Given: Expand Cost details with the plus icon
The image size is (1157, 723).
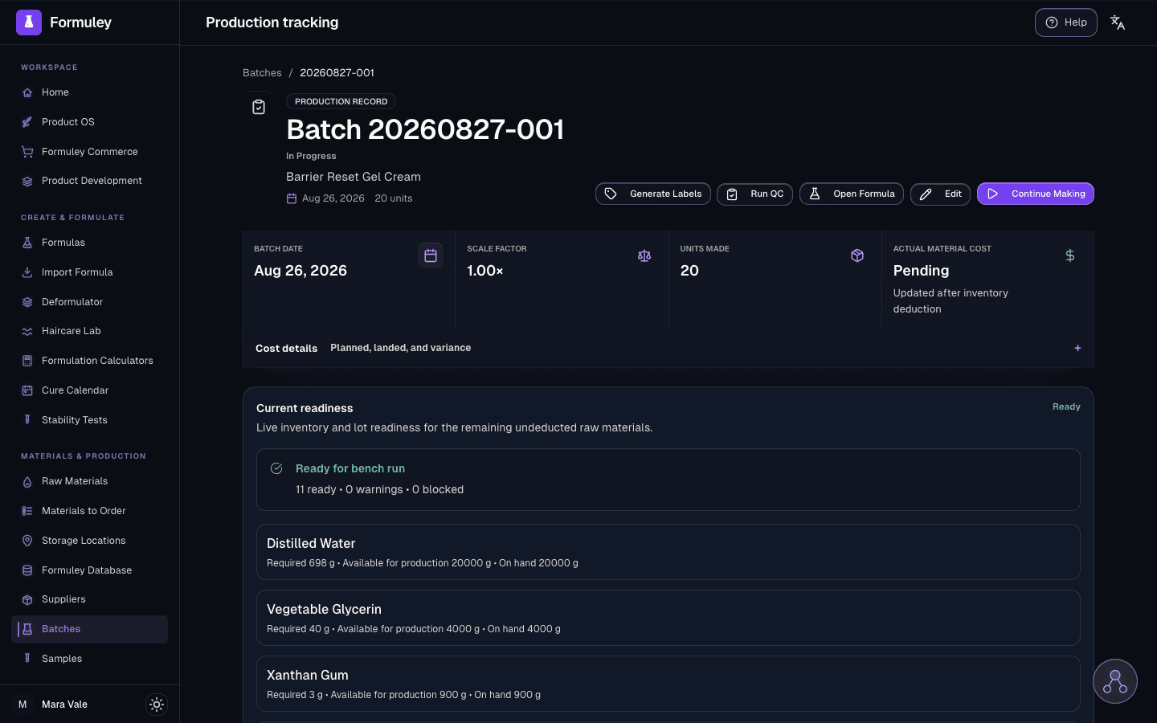Looking at the screenshot, I should tap(1077, 348).
